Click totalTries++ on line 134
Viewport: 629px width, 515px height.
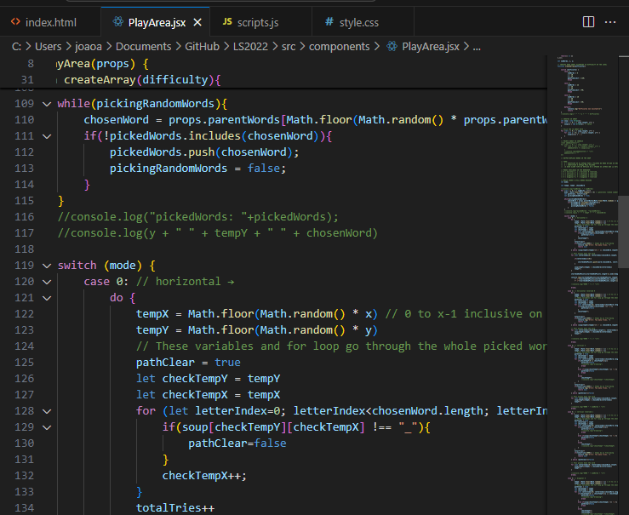175,508
